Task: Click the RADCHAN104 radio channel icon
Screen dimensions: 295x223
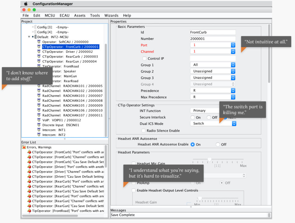Action: coord(39,101)
